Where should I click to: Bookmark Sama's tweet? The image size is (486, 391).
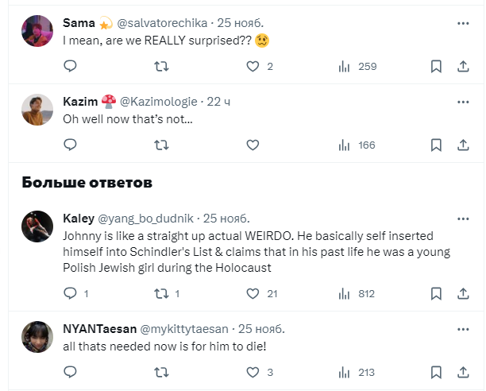pyautogui.click(x=436, y=67)
